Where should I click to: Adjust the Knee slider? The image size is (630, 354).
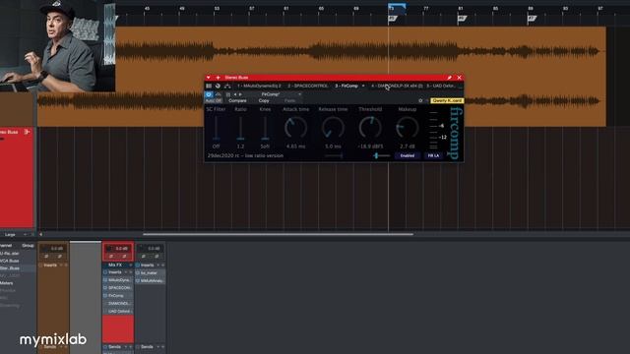point(265,128)
